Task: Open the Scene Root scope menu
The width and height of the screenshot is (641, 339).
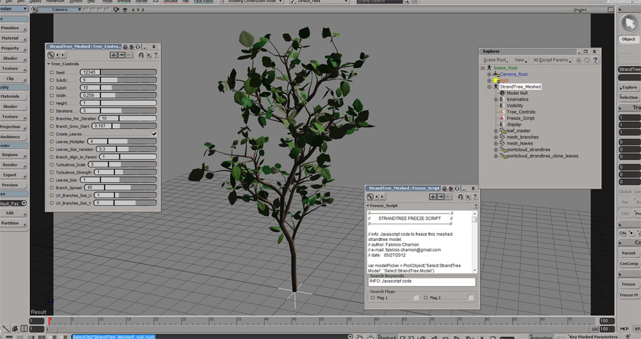Action: point(495,60)
